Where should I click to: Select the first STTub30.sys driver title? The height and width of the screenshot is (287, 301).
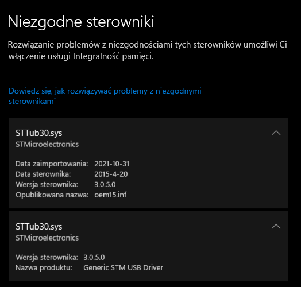tap(39, 133)
